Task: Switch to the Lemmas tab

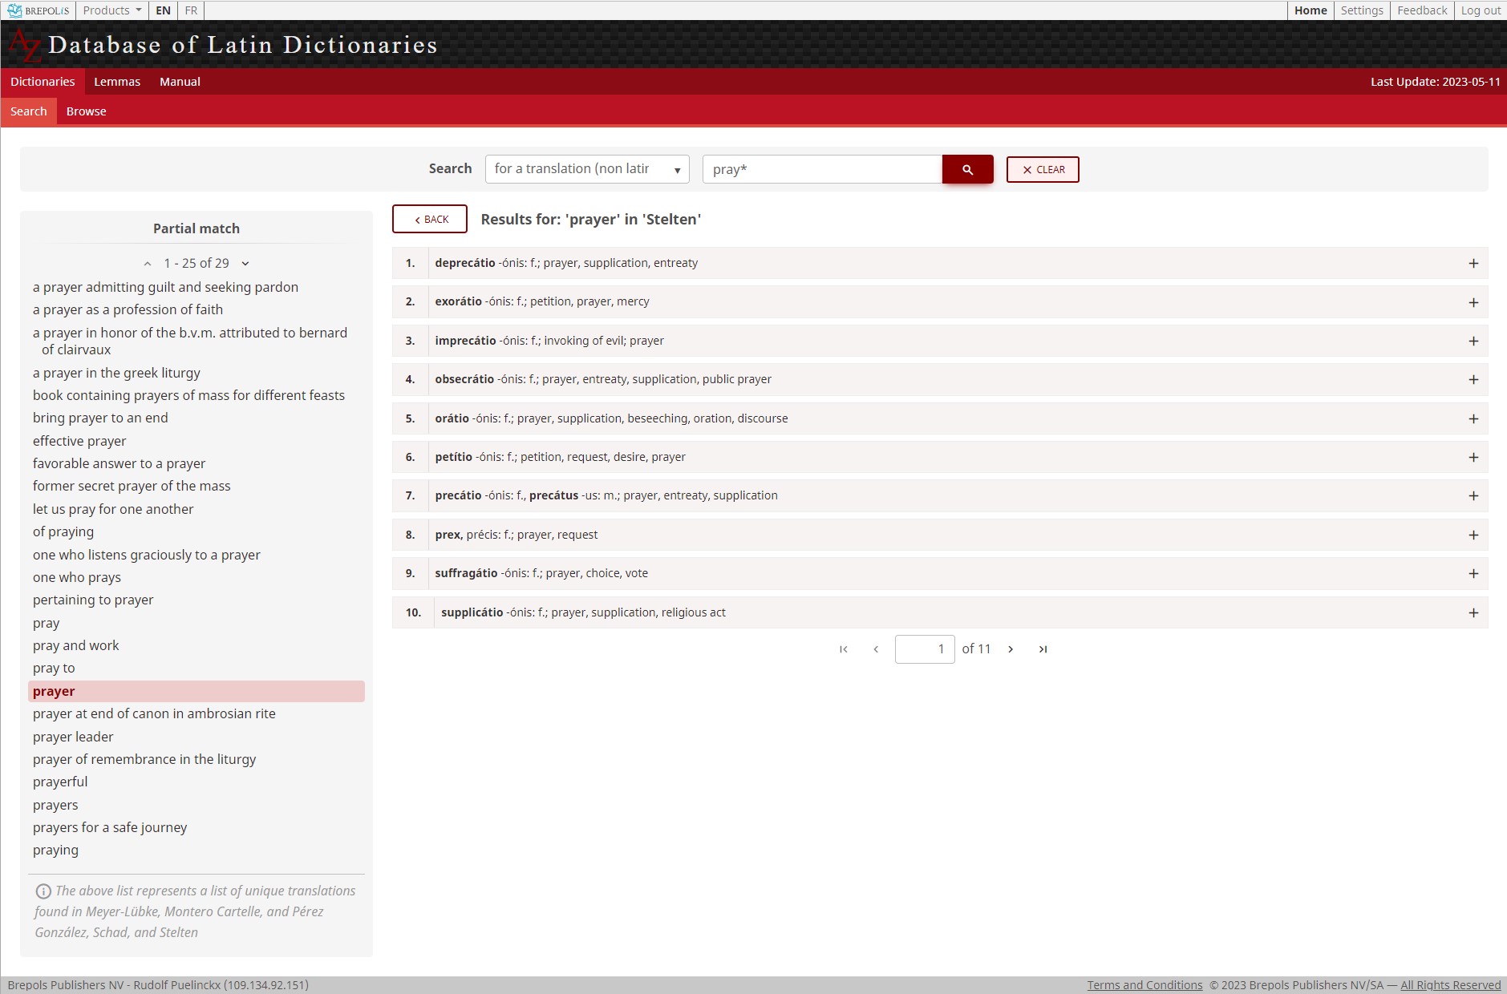Action: [x=117, y=82]
